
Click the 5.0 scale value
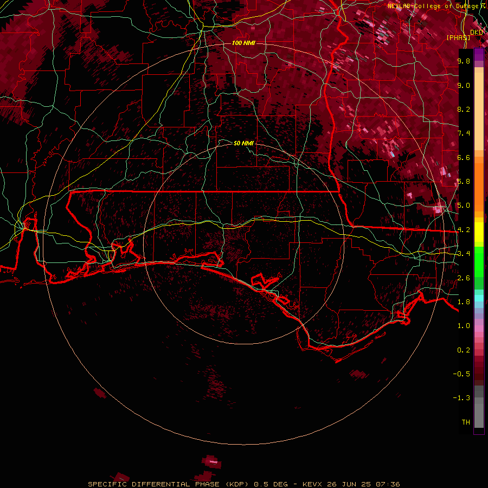click(x=464, y=206)
